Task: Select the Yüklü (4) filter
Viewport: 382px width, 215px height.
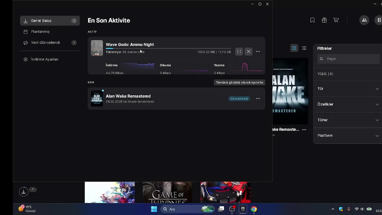Action: [325, 74]
